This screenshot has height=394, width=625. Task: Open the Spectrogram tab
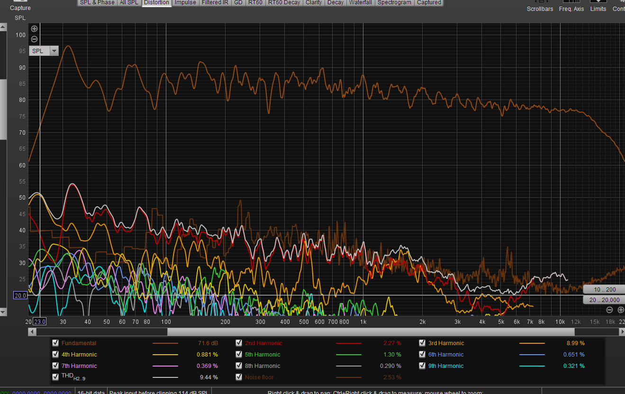click(395, 2)
